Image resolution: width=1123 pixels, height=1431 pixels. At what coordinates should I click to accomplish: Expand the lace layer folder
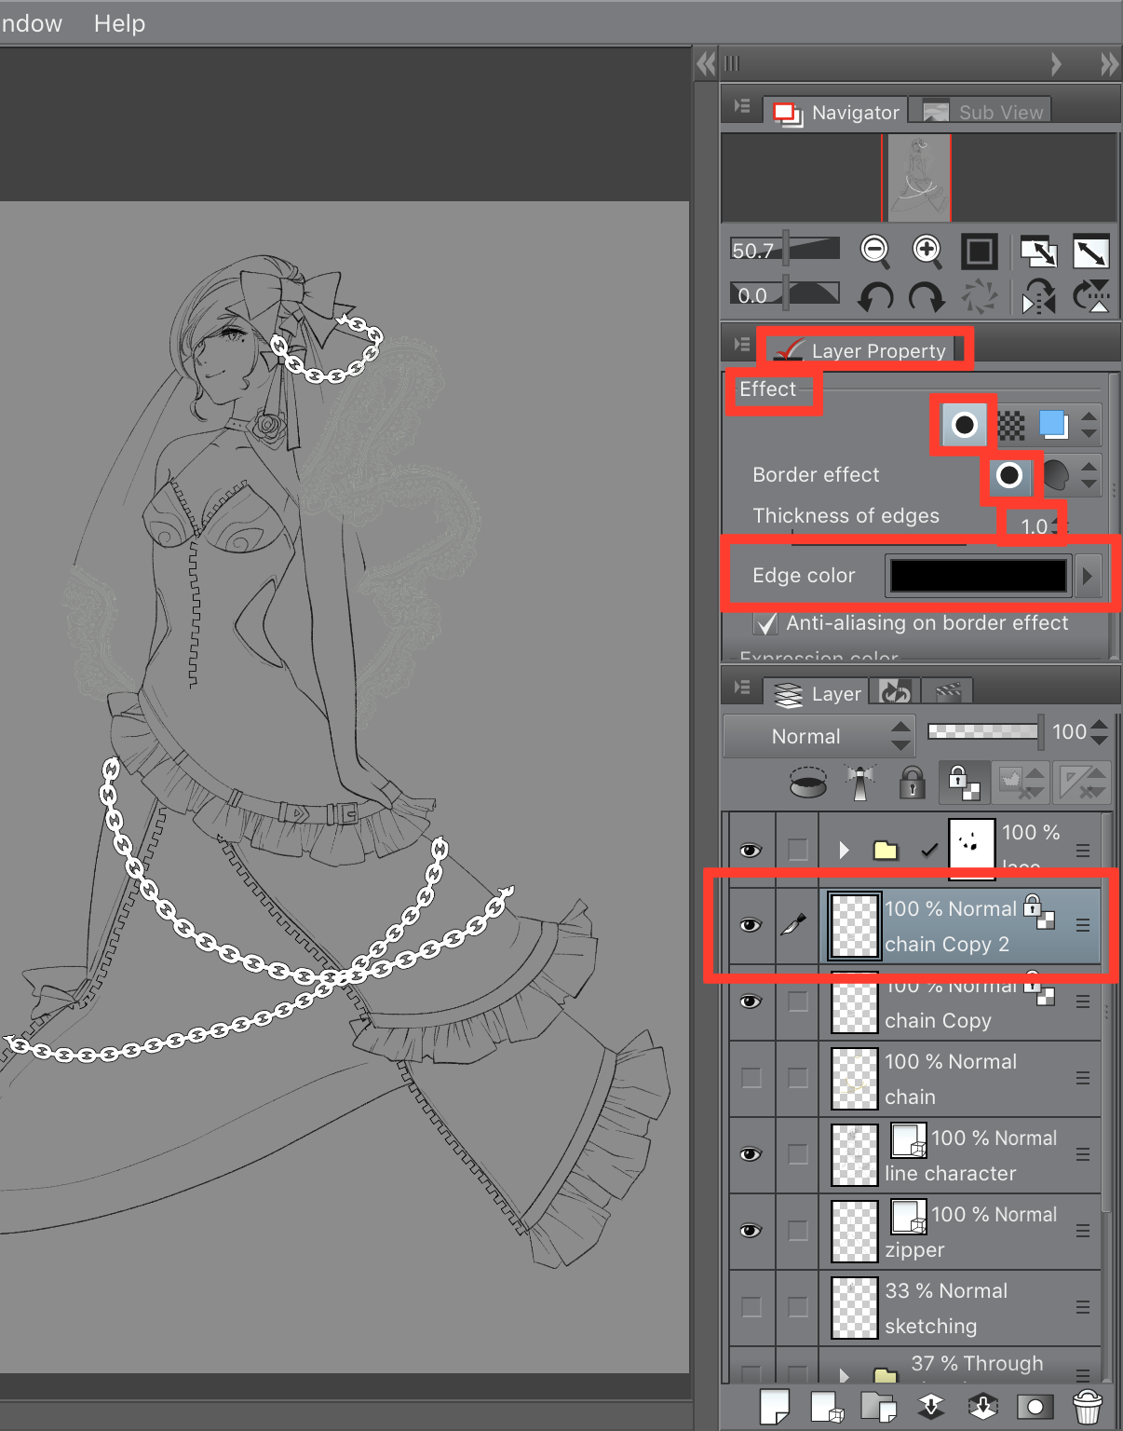click(x=843, y=850)
